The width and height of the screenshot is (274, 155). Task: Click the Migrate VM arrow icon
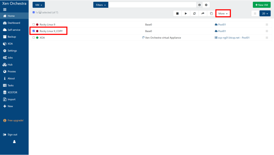point(203,14)
